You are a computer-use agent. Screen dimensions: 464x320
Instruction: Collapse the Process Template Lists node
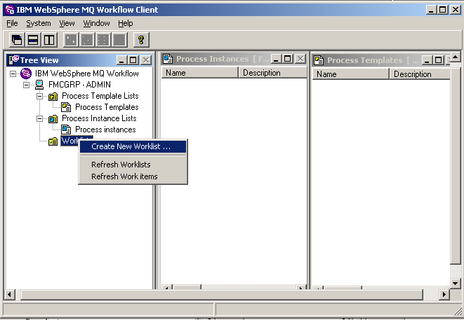(x=40, y=96)
